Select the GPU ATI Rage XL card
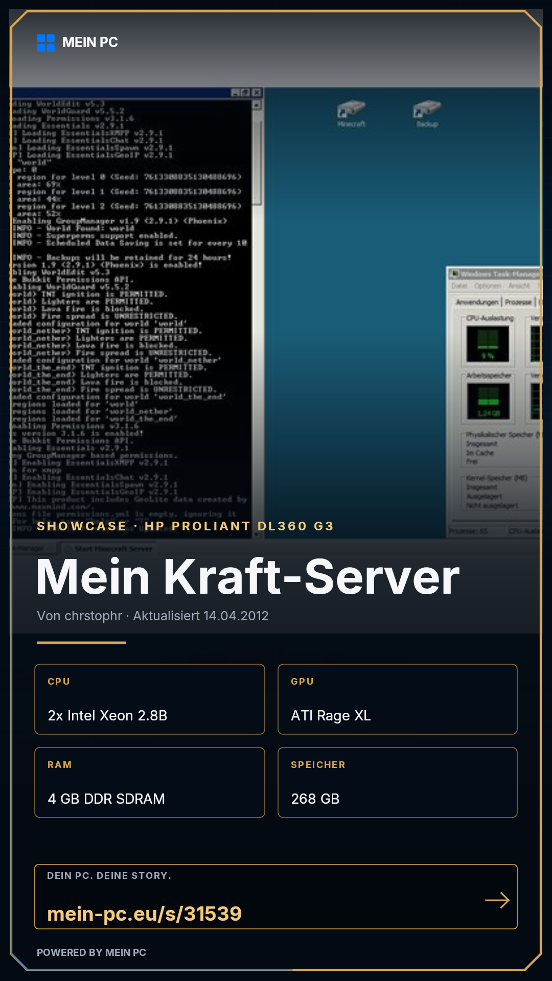 [398, 699]
